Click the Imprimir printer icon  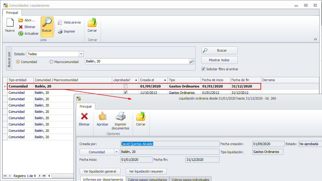click(60, 31)
